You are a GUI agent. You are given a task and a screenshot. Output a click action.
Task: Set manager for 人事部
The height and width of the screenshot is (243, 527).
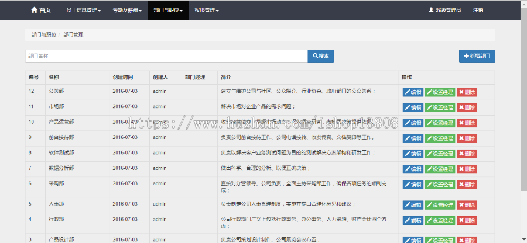[440, 205]
